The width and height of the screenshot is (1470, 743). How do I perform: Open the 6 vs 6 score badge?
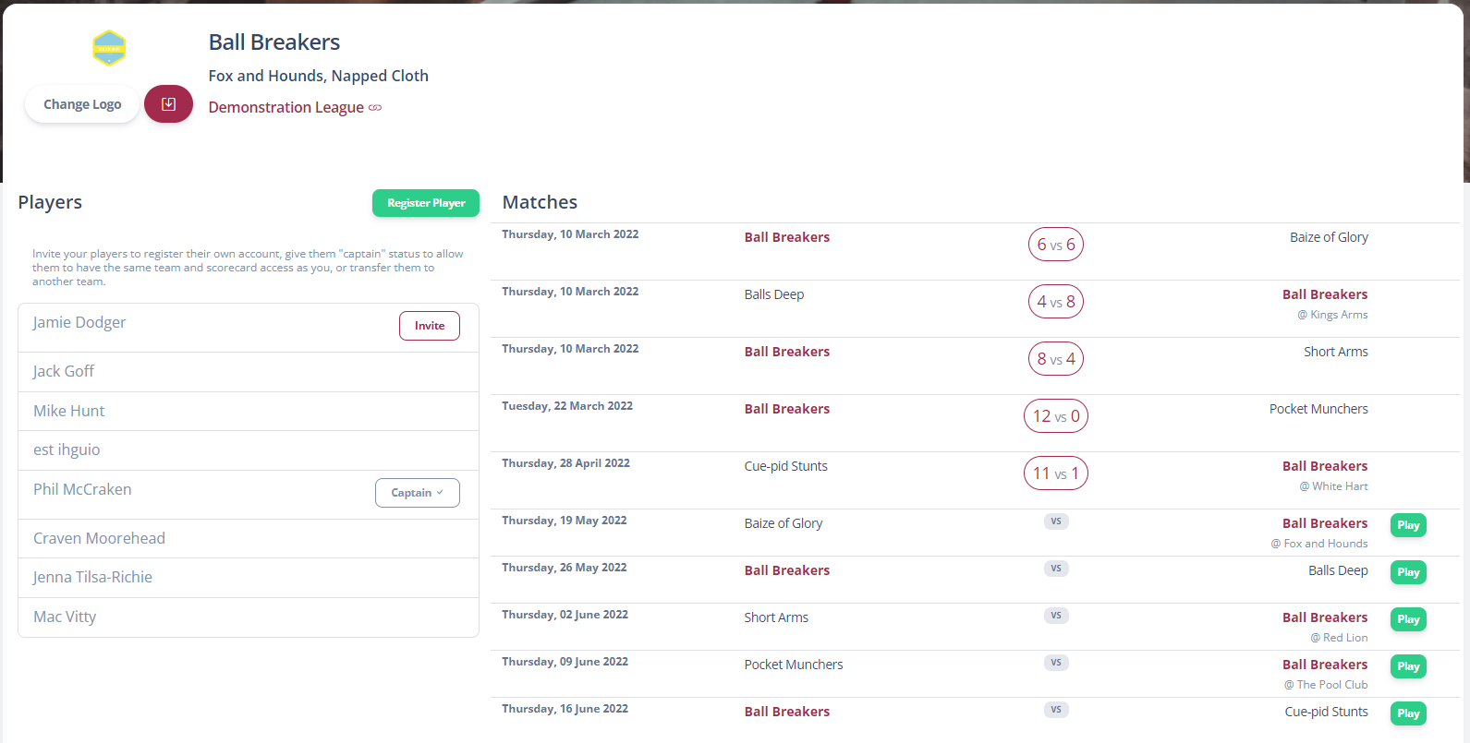pos(1055,245)
